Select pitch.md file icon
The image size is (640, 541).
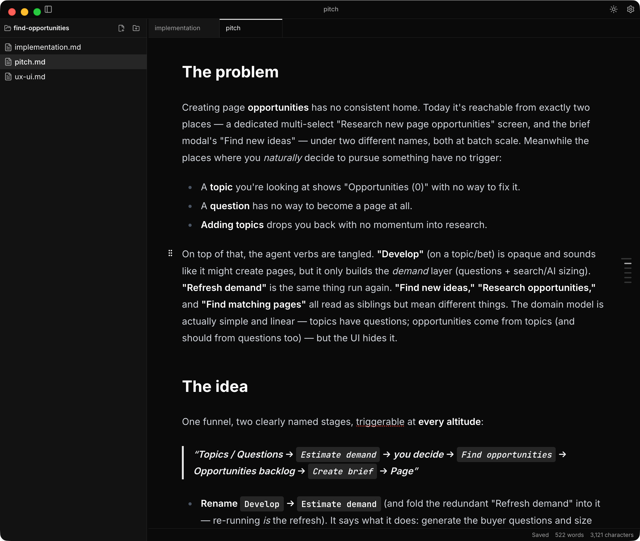[8, 62]
